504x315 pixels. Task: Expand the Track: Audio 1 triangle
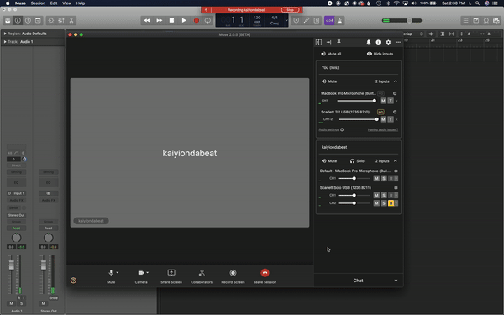(5, 42)
